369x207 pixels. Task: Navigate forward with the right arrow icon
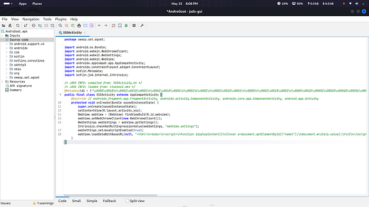pos(105,26)
